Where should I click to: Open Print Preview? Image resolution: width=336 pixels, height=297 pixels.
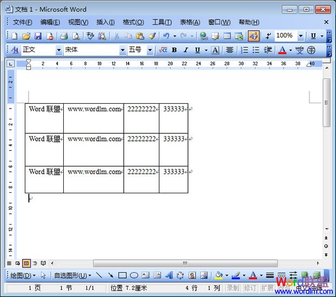tap(76, 36)
